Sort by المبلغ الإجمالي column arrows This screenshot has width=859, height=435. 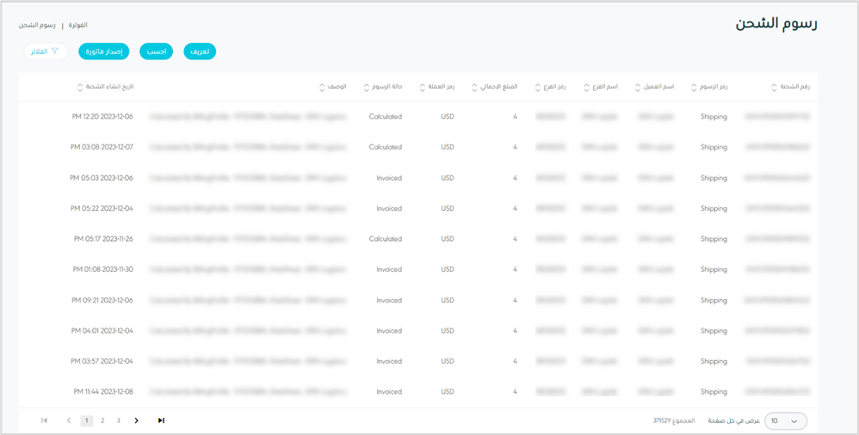pyautogui.click(x=474, y=87)
